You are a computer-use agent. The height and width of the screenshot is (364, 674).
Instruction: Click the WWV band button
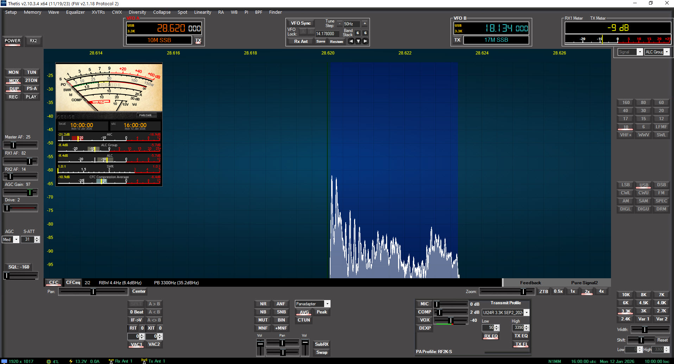(643, 135)
